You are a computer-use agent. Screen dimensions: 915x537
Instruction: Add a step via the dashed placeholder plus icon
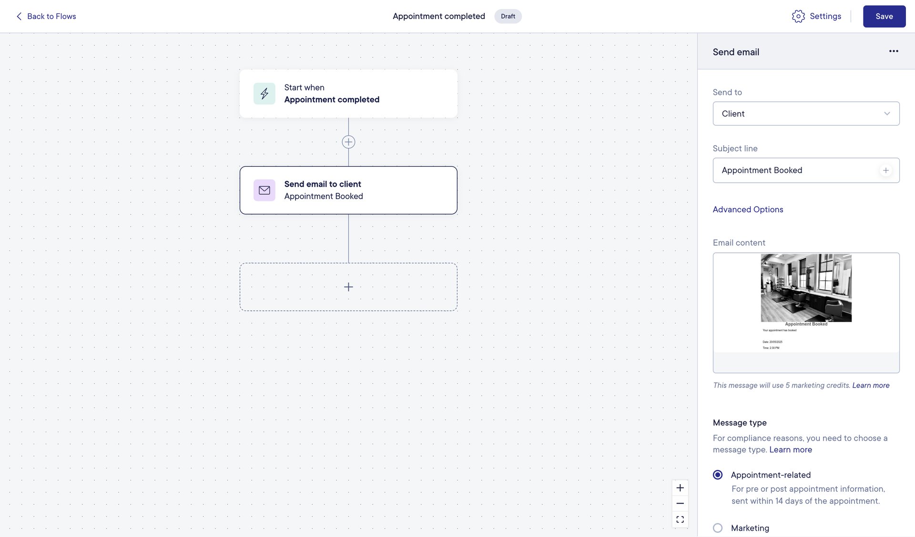coord(348,287)
